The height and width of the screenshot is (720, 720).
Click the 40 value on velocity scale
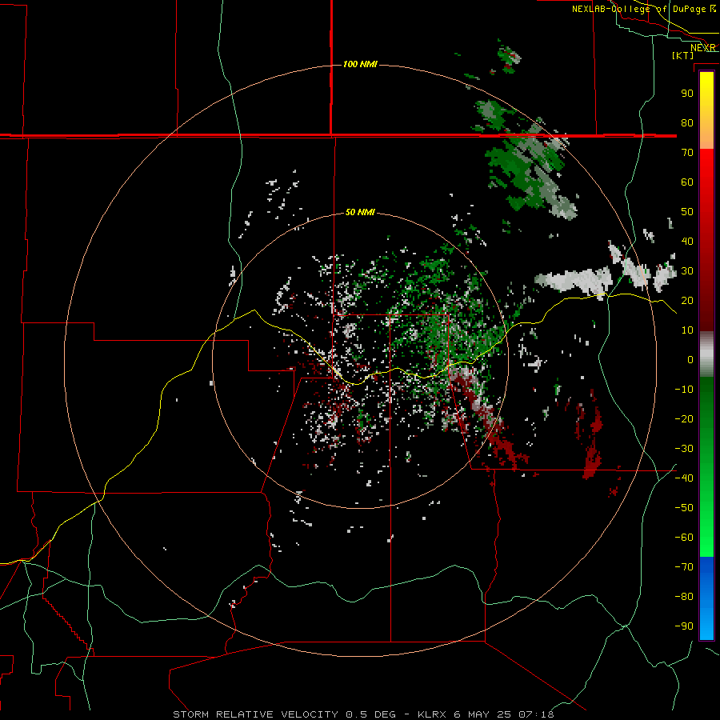pos(687,241)
